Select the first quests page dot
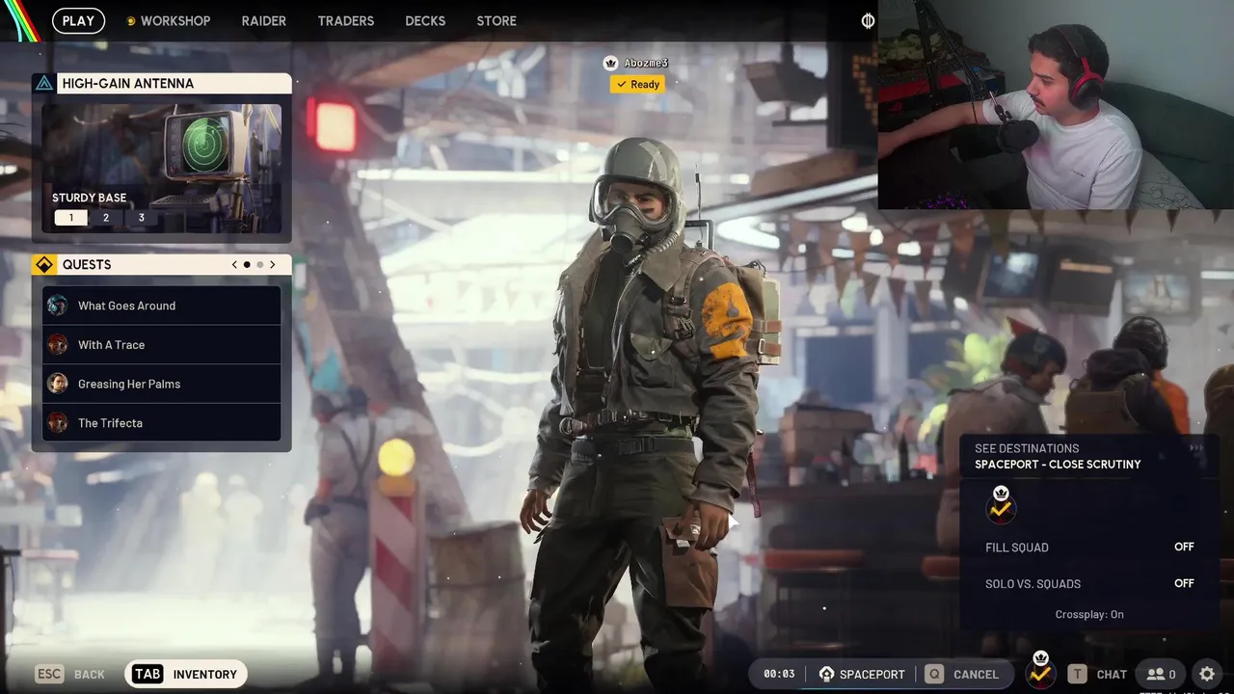Image resolution: width=1234 pixels, height=694 pixels. (x=247, y=264)
